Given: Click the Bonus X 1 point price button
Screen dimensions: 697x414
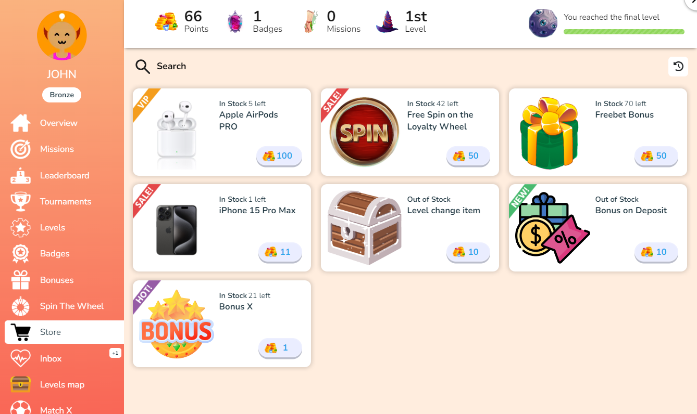Looking at the screenshot, I should click(280, 348).
